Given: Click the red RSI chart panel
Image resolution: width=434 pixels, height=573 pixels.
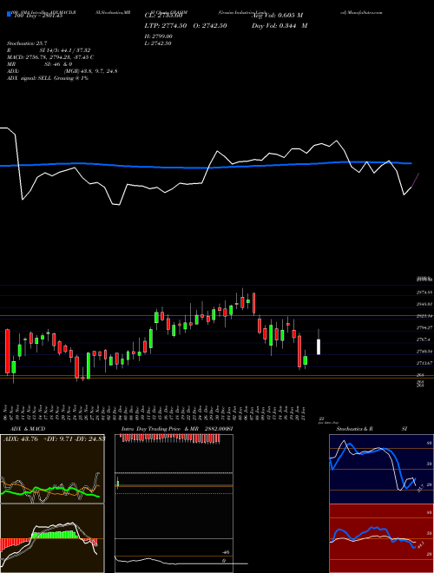Looking at the screenshot, I should click(381, 538).
